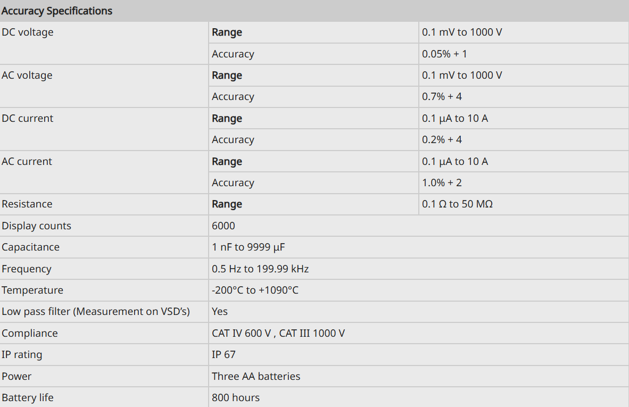Image resolution: width=629 pixels, height=407 pixels.
Task: Click the 1.0% + 2 accuracy value
Action: (x=442, y=182)
